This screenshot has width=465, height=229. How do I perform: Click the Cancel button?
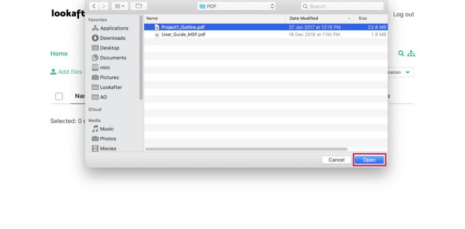[336, 160]
